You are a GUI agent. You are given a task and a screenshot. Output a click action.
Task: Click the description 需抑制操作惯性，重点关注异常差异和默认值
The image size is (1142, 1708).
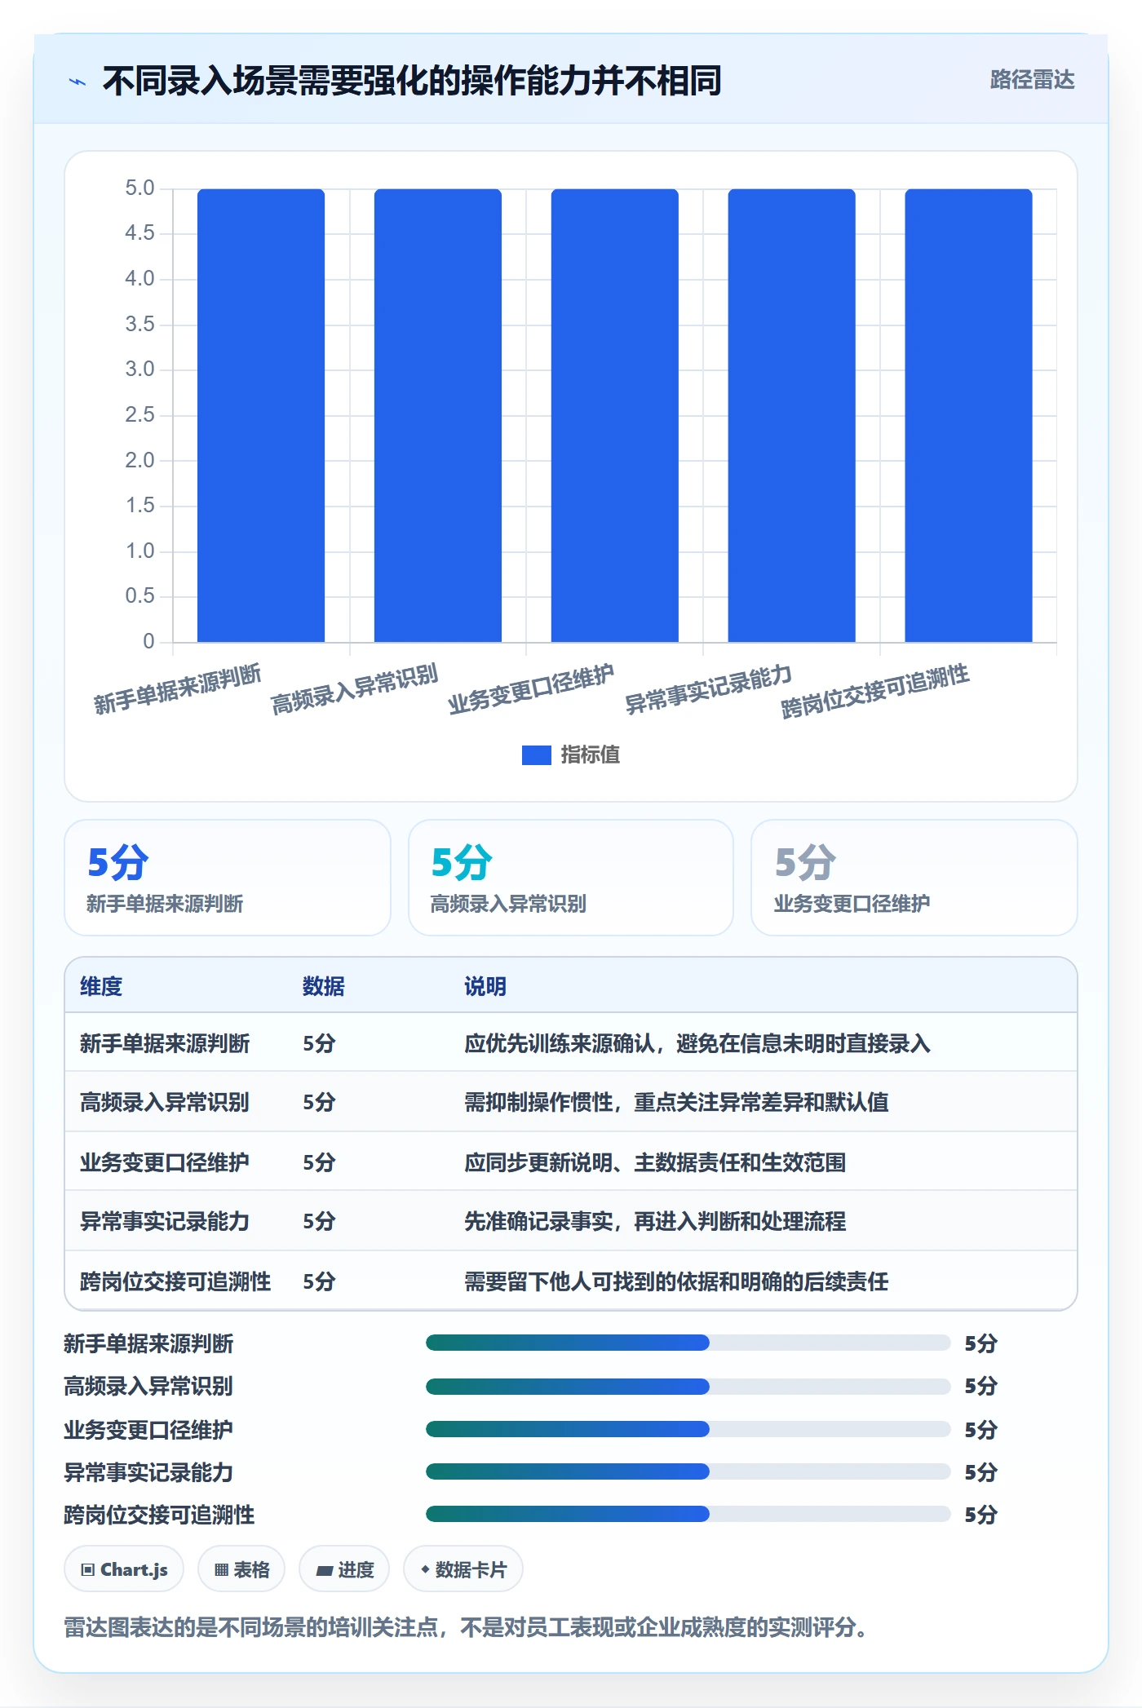pyautogui.click(x=676, y=1102)
